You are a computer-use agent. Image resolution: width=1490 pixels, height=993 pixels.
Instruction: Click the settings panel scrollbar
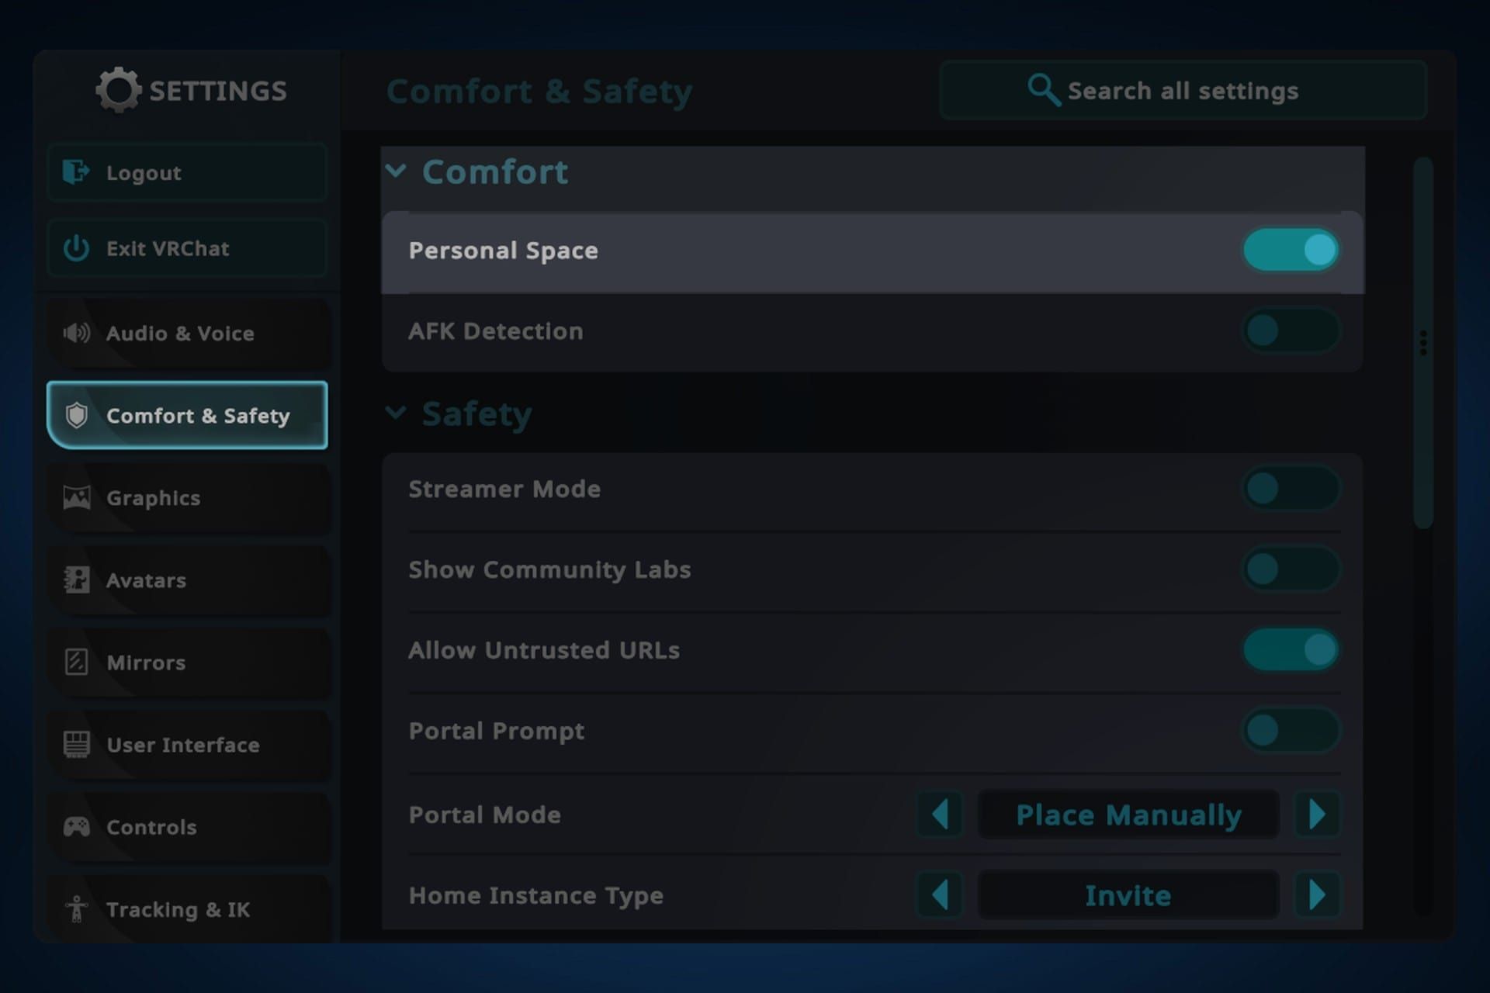1422,343
